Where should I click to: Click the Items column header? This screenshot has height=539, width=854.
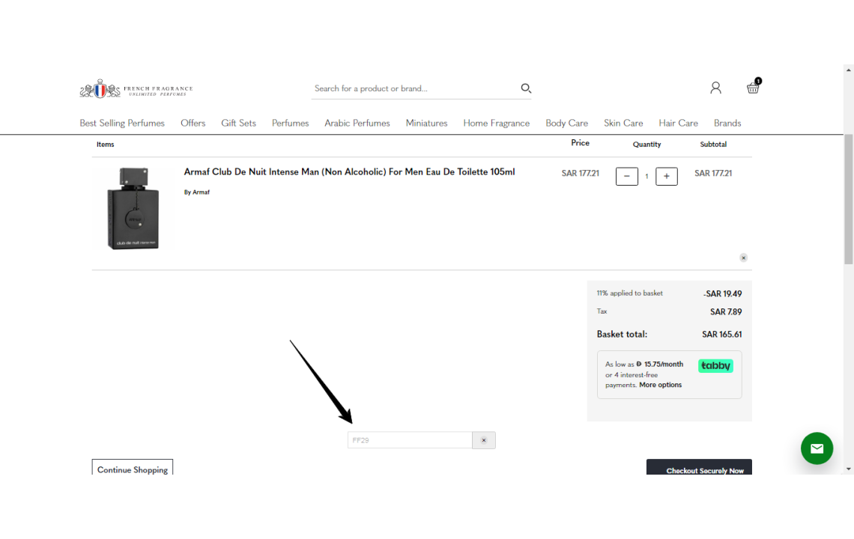tap(105, 144)
